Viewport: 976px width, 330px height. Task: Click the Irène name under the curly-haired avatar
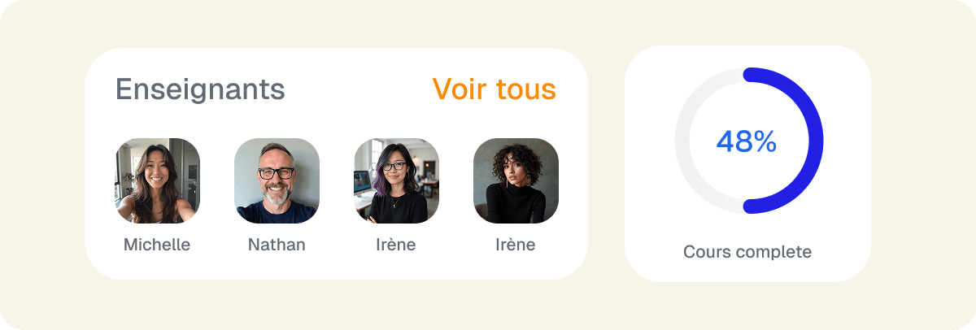tap(516, 245)
